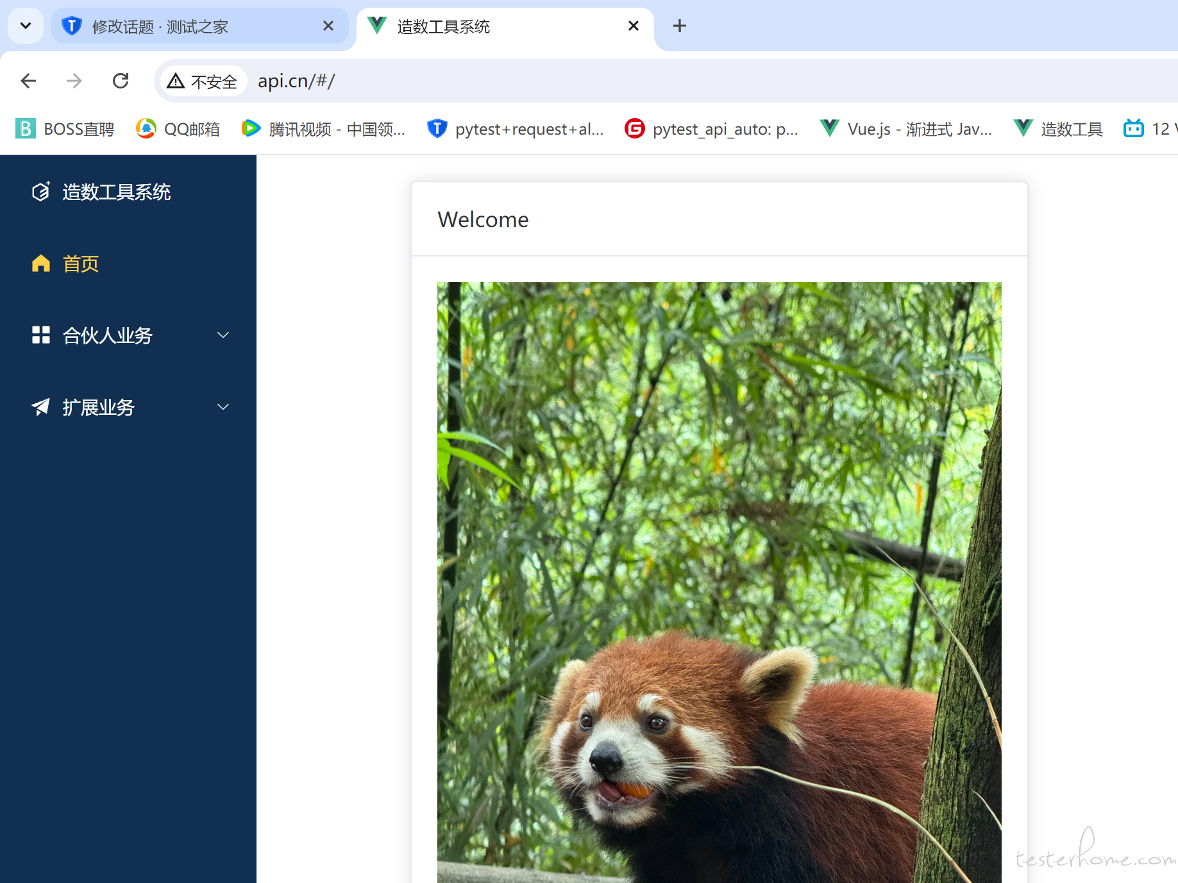Select the 造数工具系统 browser tab
1178x883 pixels.
(x=505, y=26)
